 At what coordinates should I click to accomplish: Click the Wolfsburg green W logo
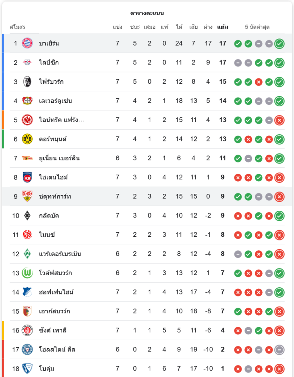click(27, 273)
